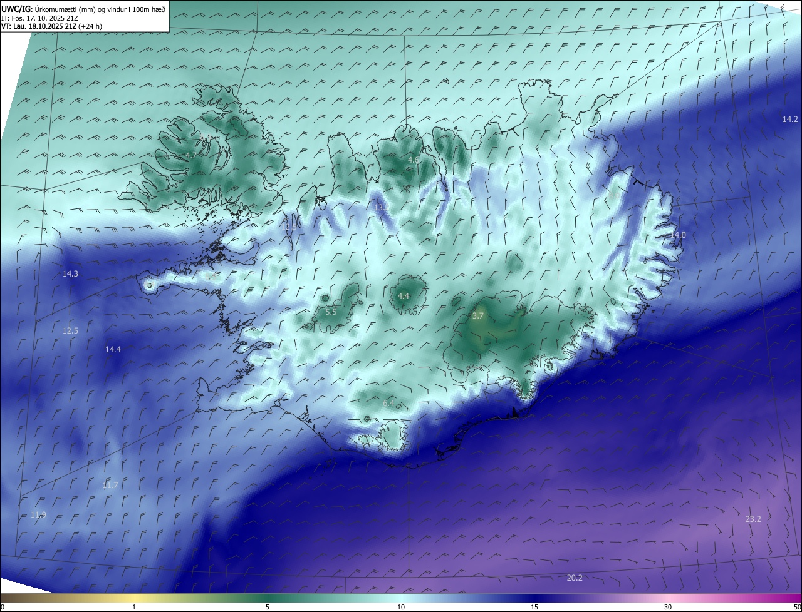The image size is (802, 612).
Task: Click the 50 tick on the color scale
Action: (x=797, y=607)
